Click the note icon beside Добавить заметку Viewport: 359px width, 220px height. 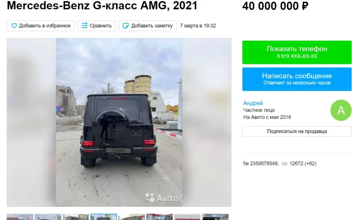point(126,26)
